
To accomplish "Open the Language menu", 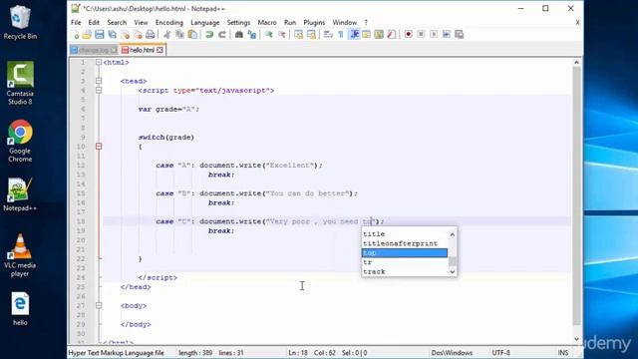I will 205,22.
